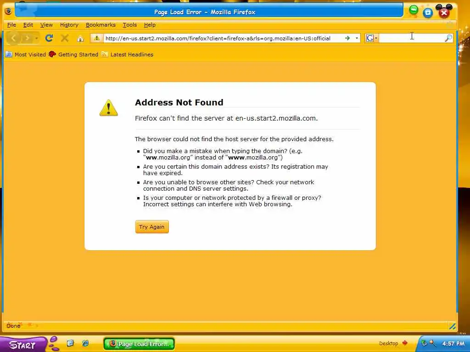Viewport: 470px width, 352px height.
Task: Open the Getting Started bookmark
Action: 73,55
